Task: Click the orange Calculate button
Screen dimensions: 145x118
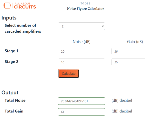Action: click(x=69, y=74)
